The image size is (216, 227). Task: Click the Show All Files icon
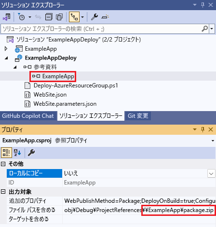pyautogui.click(x=59, y=17)
